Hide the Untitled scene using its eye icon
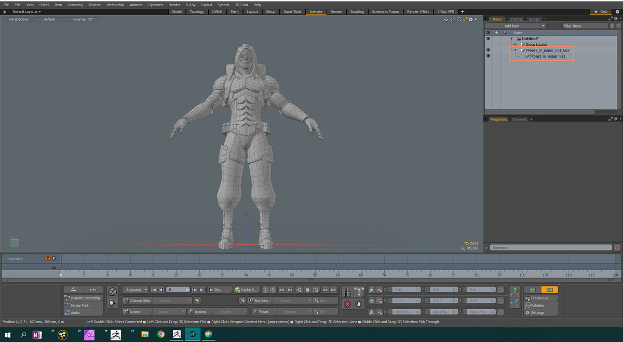 coord(488,38)
